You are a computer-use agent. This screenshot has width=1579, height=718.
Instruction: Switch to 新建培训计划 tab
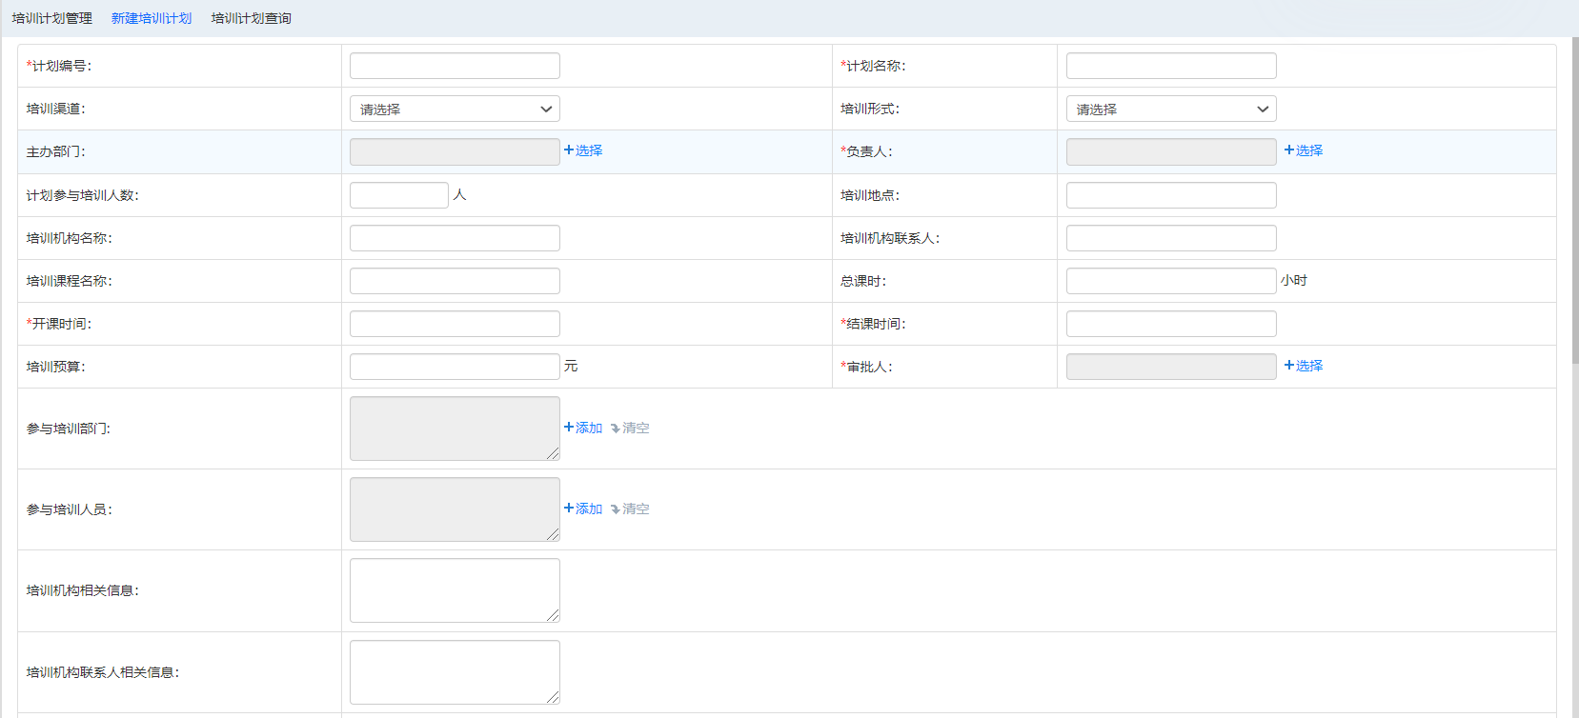[152, 18]
